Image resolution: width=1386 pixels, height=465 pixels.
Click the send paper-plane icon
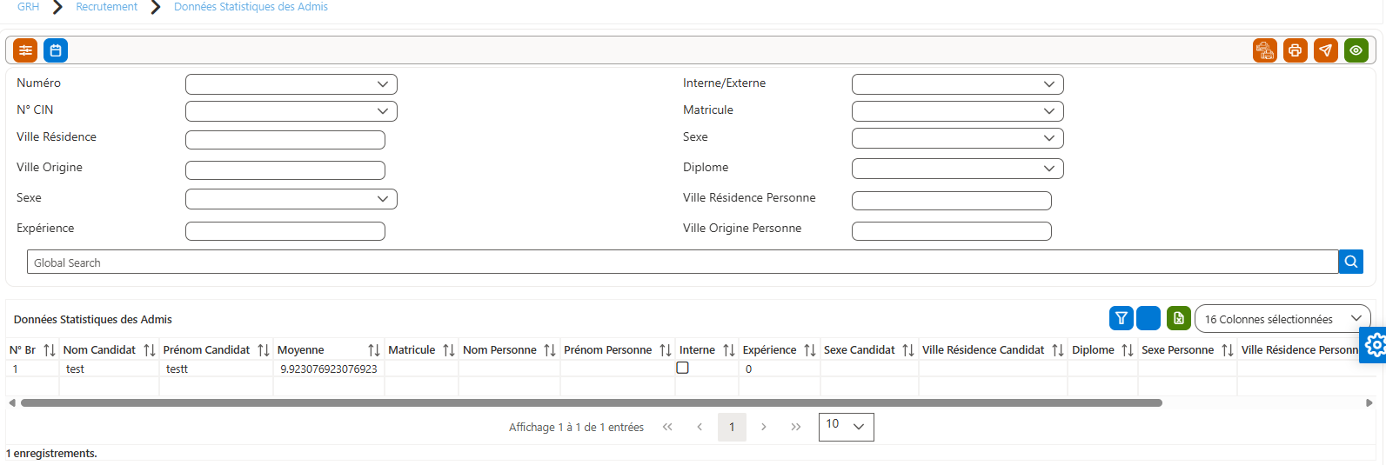click(x=1326, y=50)
